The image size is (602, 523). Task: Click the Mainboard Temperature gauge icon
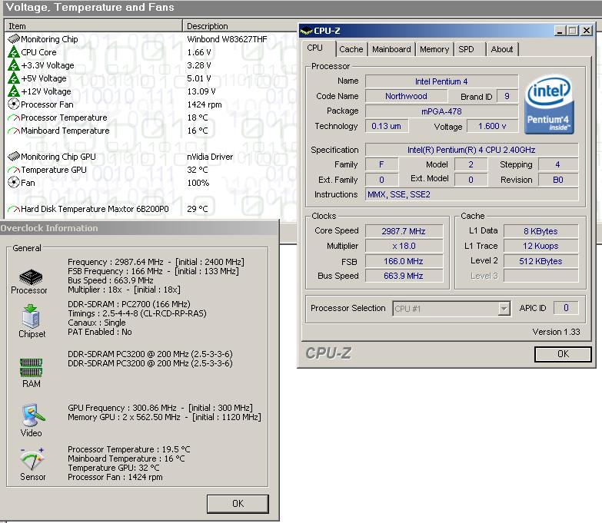pos(14,131)
